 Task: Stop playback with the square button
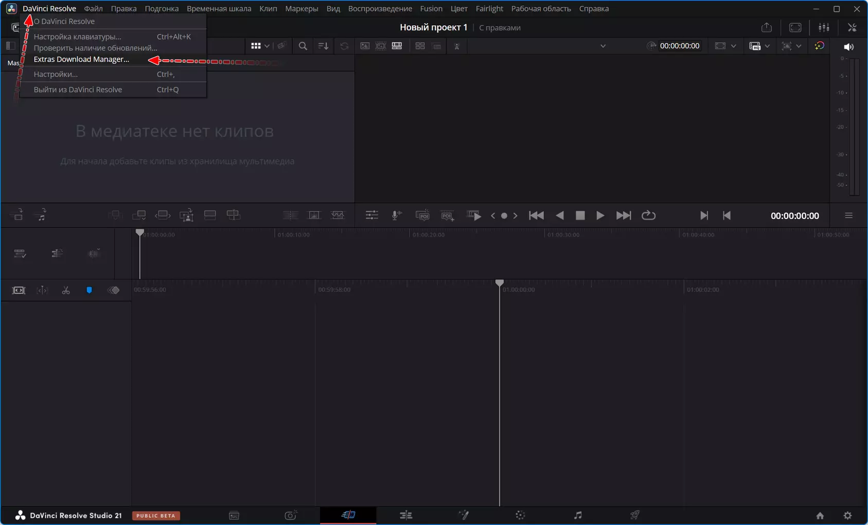click(x=580, y=215)
